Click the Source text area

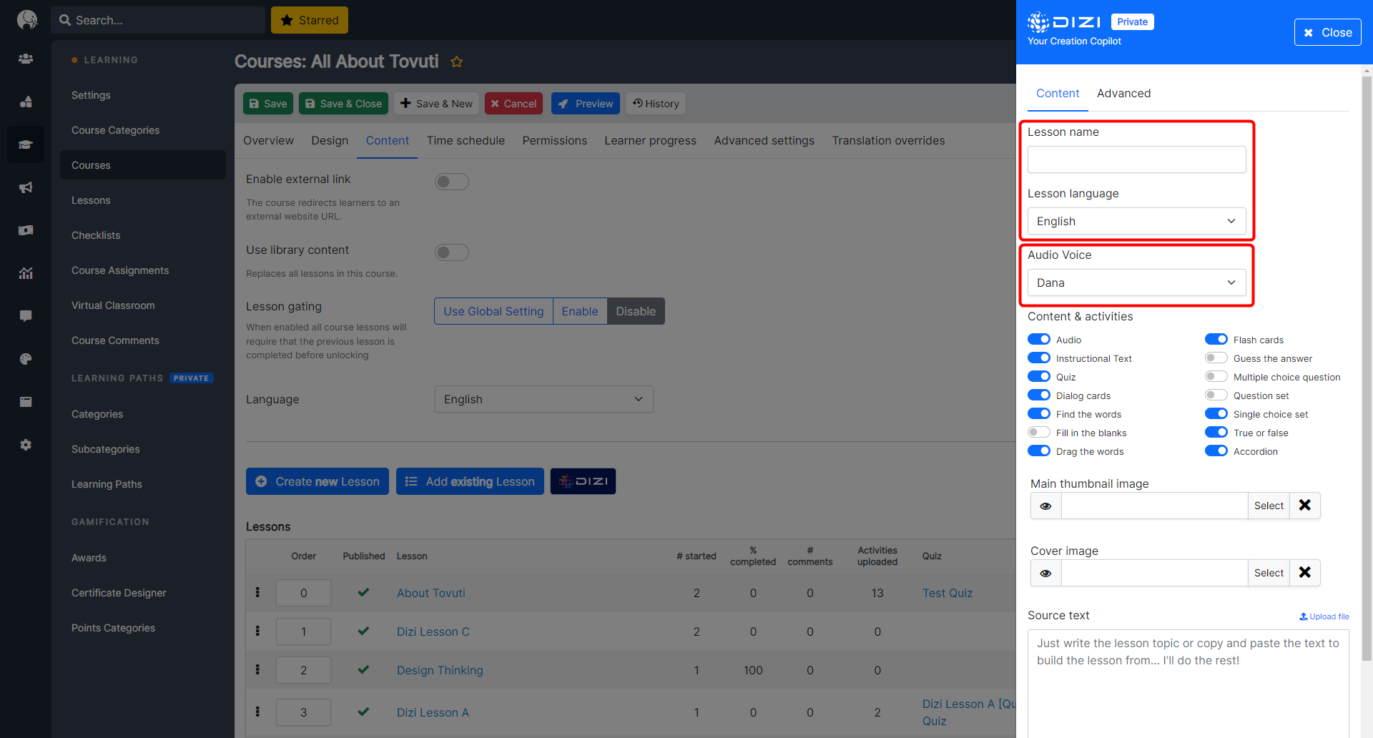point(1189,684)
